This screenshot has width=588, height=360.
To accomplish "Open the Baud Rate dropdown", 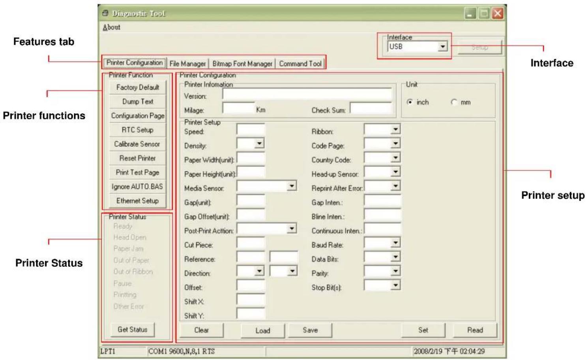I will 395,243.
